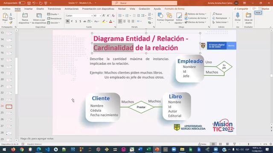Viewport: 273px width, 153px height.
Task: Decrease list indent level icon
Action: click(x=134, y=16)
